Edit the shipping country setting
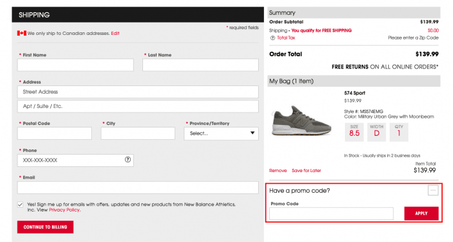Viewport: 453px width, 242px height. [x=115, y=33]
